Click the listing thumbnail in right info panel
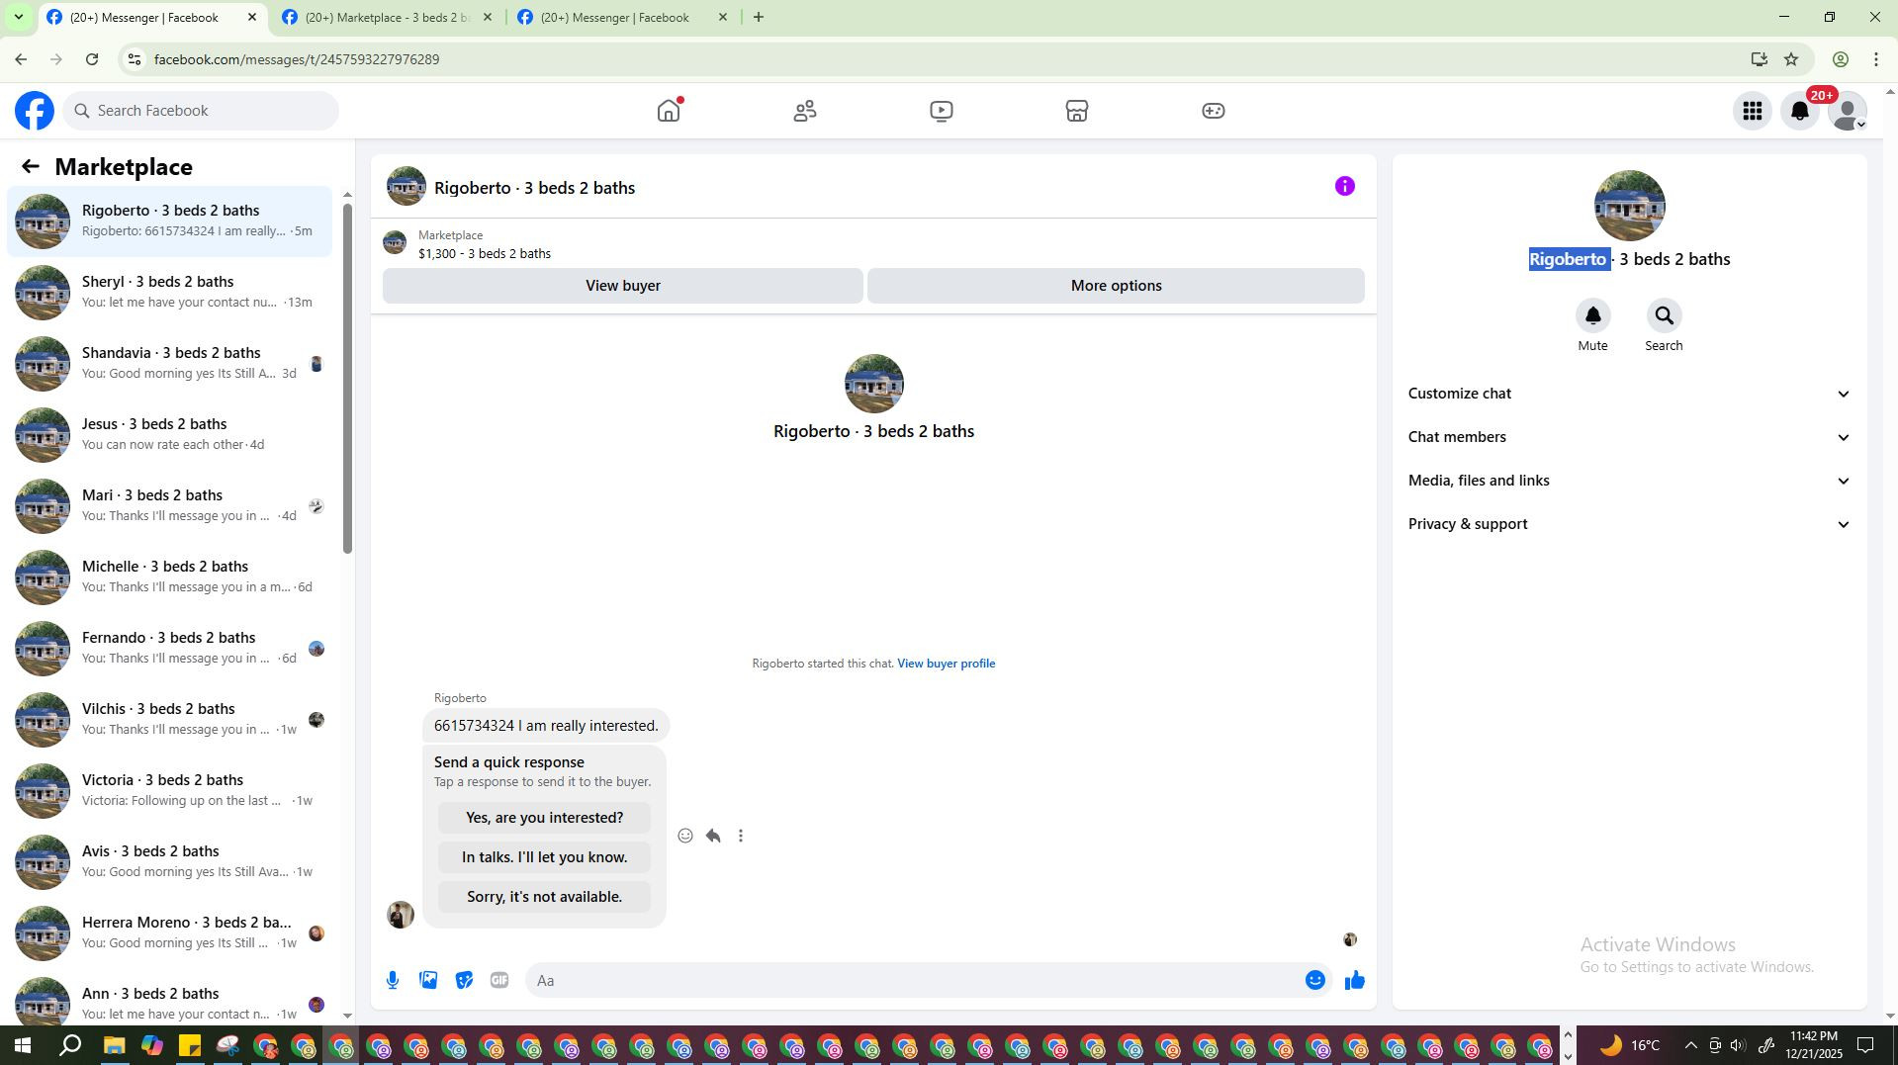Screen dimensions: 1898x1065 pos(1629,206)
